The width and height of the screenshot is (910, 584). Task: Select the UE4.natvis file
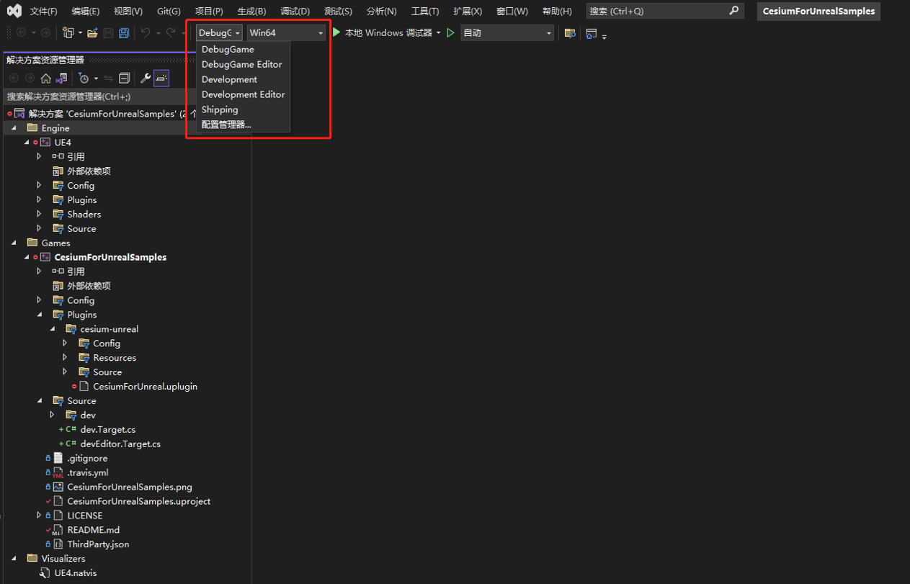(x=76, y=573)
